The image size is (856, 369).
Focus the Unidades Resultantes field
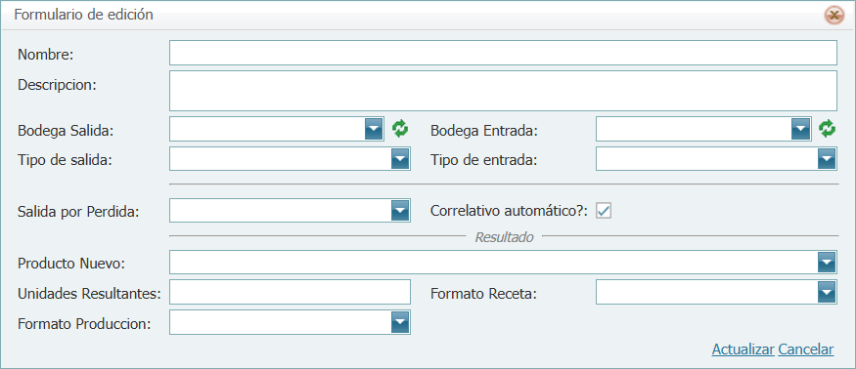[x=290, y=292]
